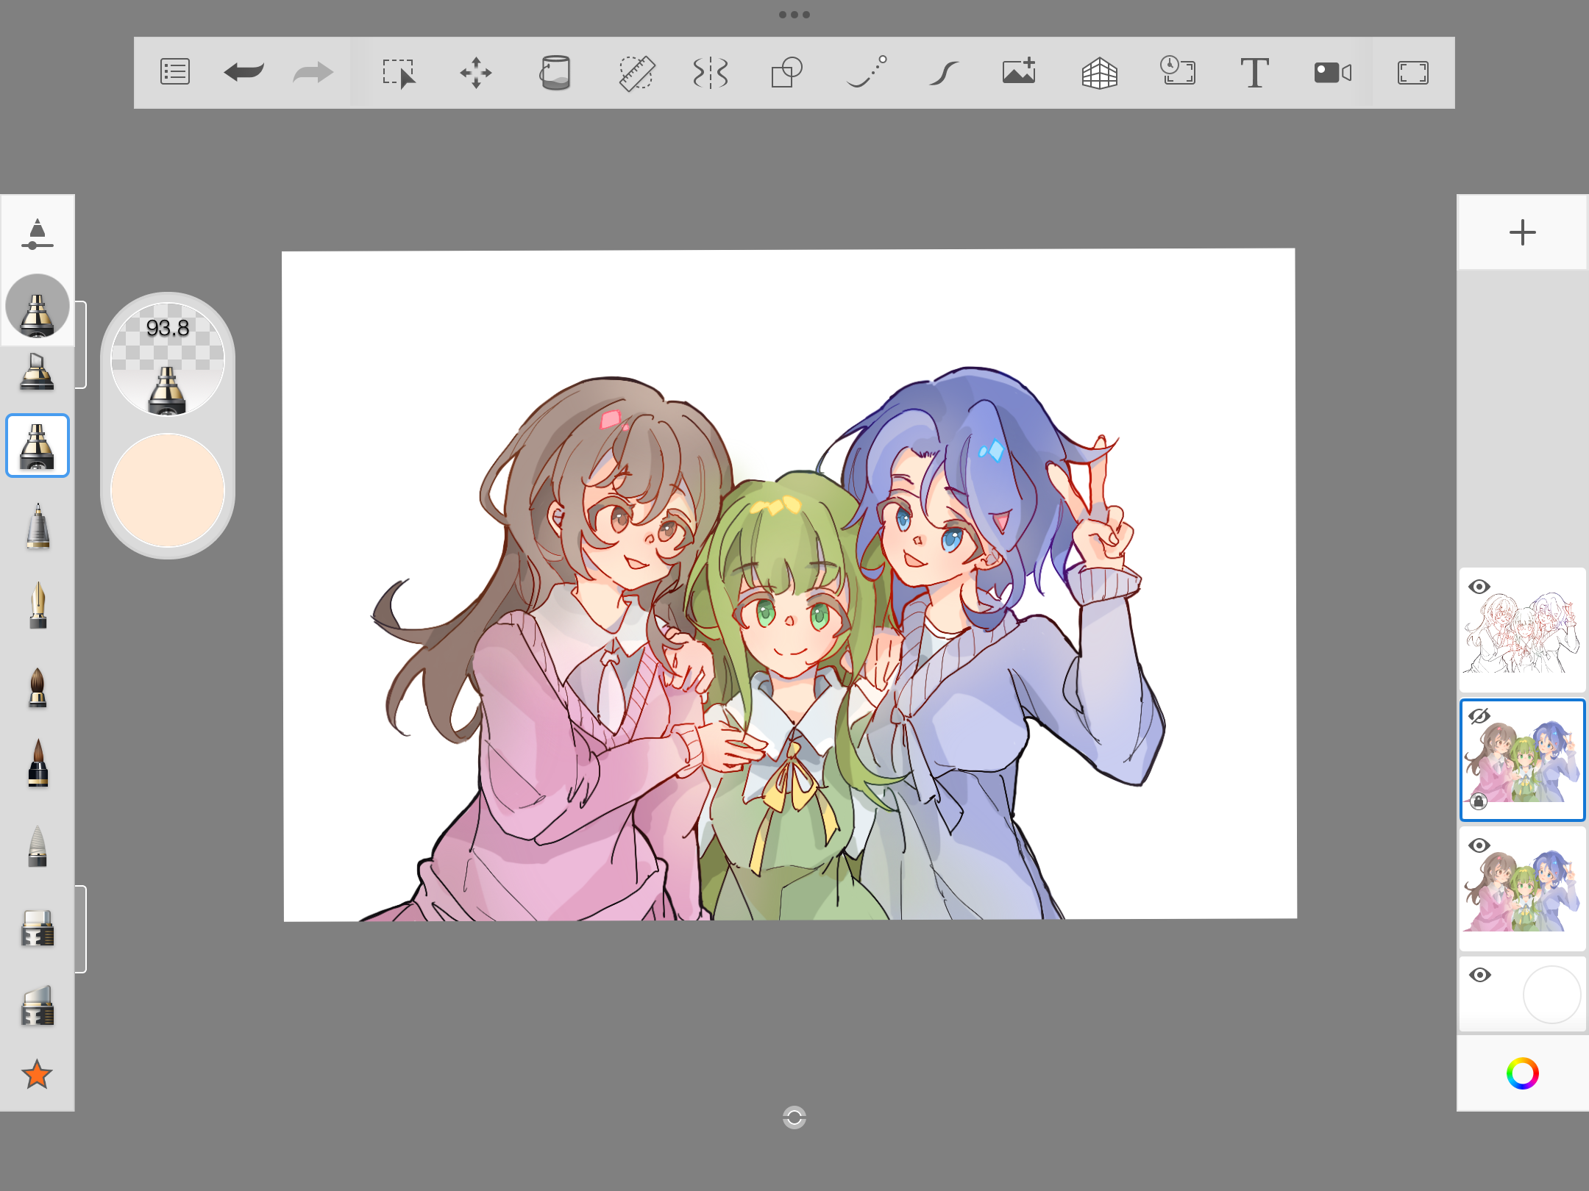Select the soft angled eraser tool
This screenshot has height=1191, width=1589.
(x=38, y=1006)
